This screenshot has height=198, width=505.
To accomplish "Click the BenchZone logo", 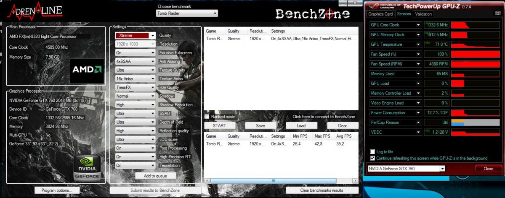I will point(313,13).
